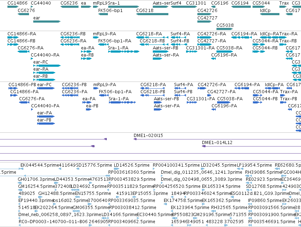This screenshot has height=227, width=301.
Task: Select the ear-RA transcript label
Action: 41,69
